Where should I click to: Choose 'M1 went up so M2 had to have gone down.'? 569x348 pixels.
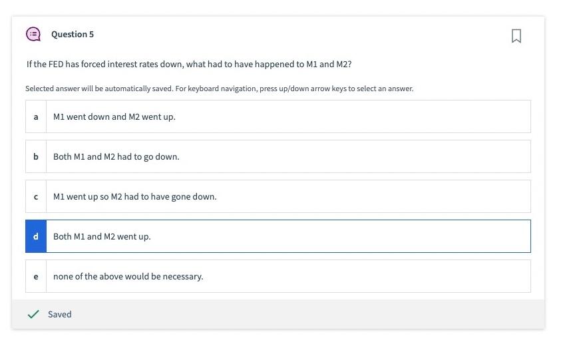pos(134,197)
